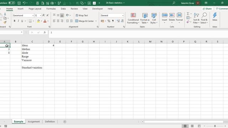The height and width of the screenshot is (128, 228).
Task: Decrease font size with the smaller A icon
Action: (47, 15)
